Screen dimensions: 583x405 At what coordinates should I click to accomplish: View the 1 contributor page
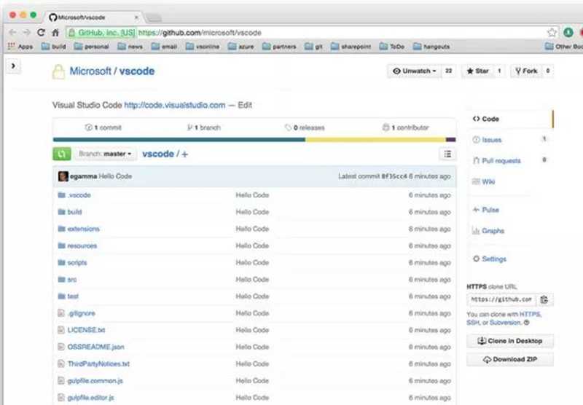pyautogui.click(x=406, y=127)
